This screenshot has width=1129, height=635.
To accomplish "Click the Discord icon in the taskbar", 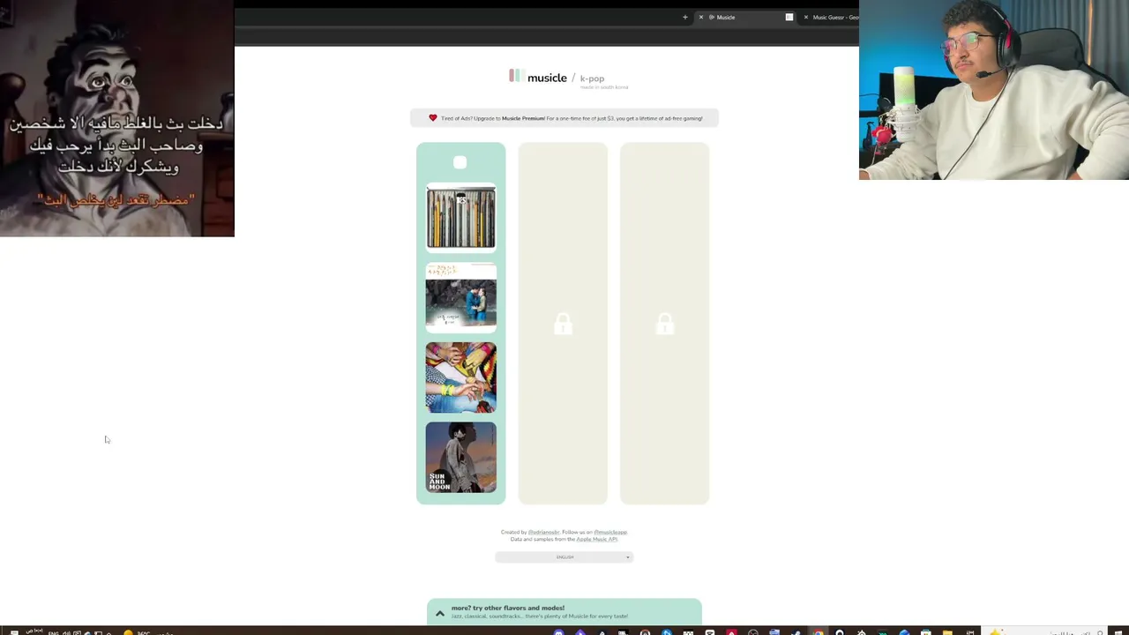I will [x=559, y=631].
